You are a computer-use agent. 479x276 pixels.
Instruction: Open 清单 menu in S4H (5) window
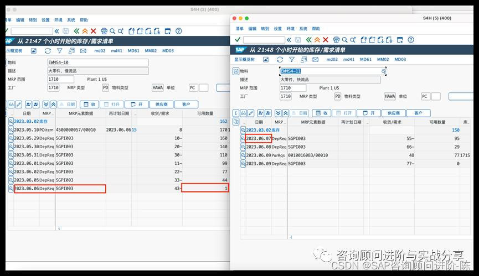click(x=239, y=29)
